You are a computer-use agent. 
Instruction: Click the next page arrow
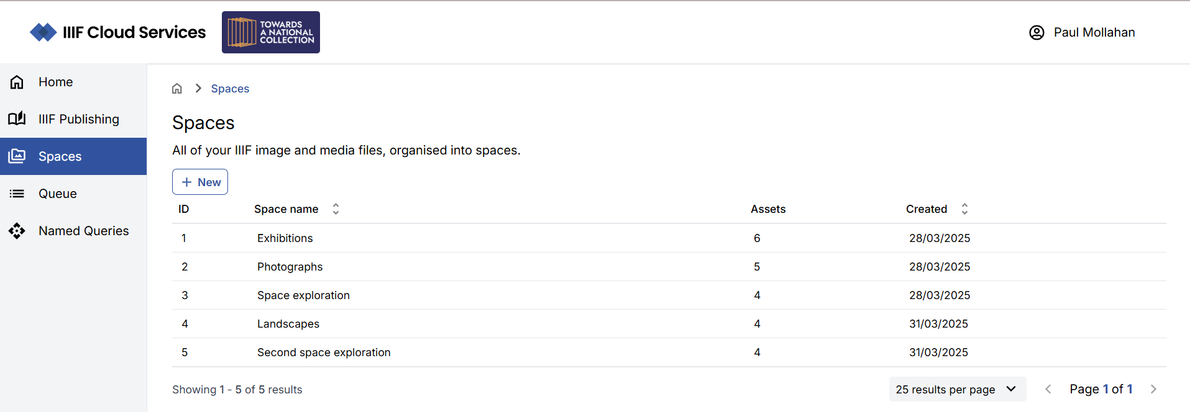coord(1153,389)
